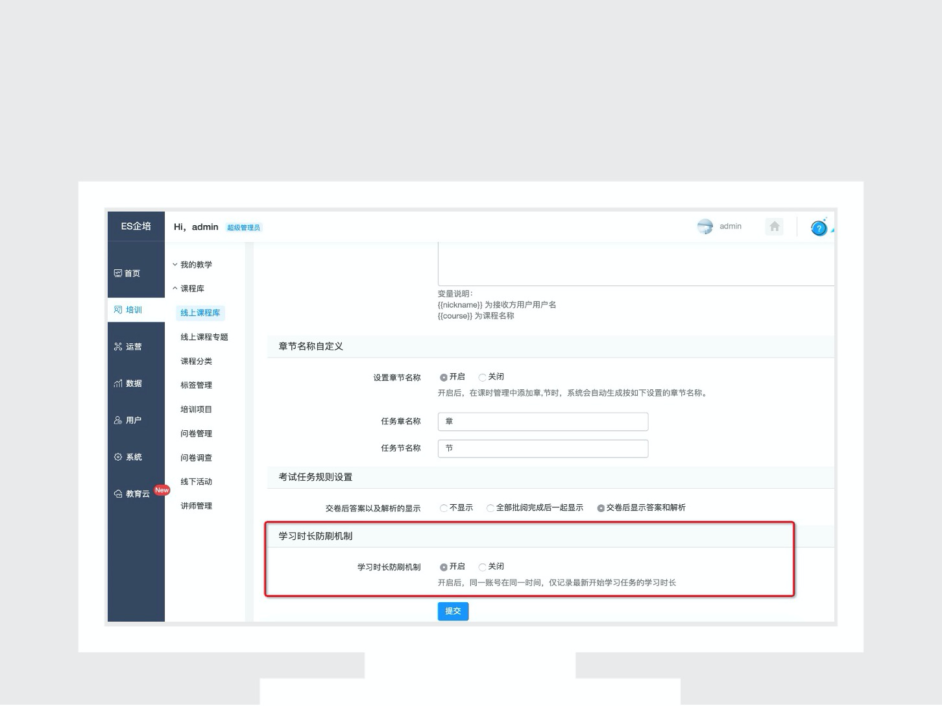Select 全部批阅完成后一起显示 option
The image size is (942, 706).
(490, 508)
